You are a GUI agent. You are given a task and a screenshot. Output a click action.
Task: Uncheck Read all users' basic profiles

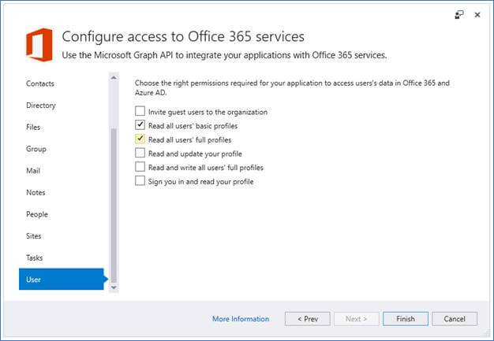click(x=140, y=126)
